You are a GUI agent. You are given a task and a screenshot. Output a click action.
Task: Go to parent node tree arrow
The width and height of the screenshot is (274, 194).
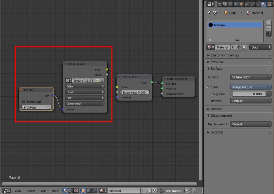coord(194,191)
